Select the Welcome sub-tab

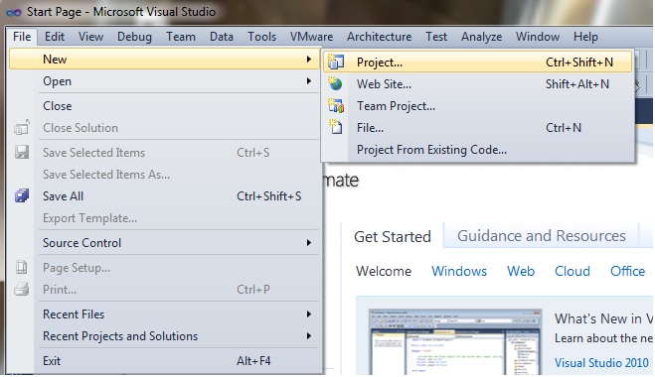[384, 271]
